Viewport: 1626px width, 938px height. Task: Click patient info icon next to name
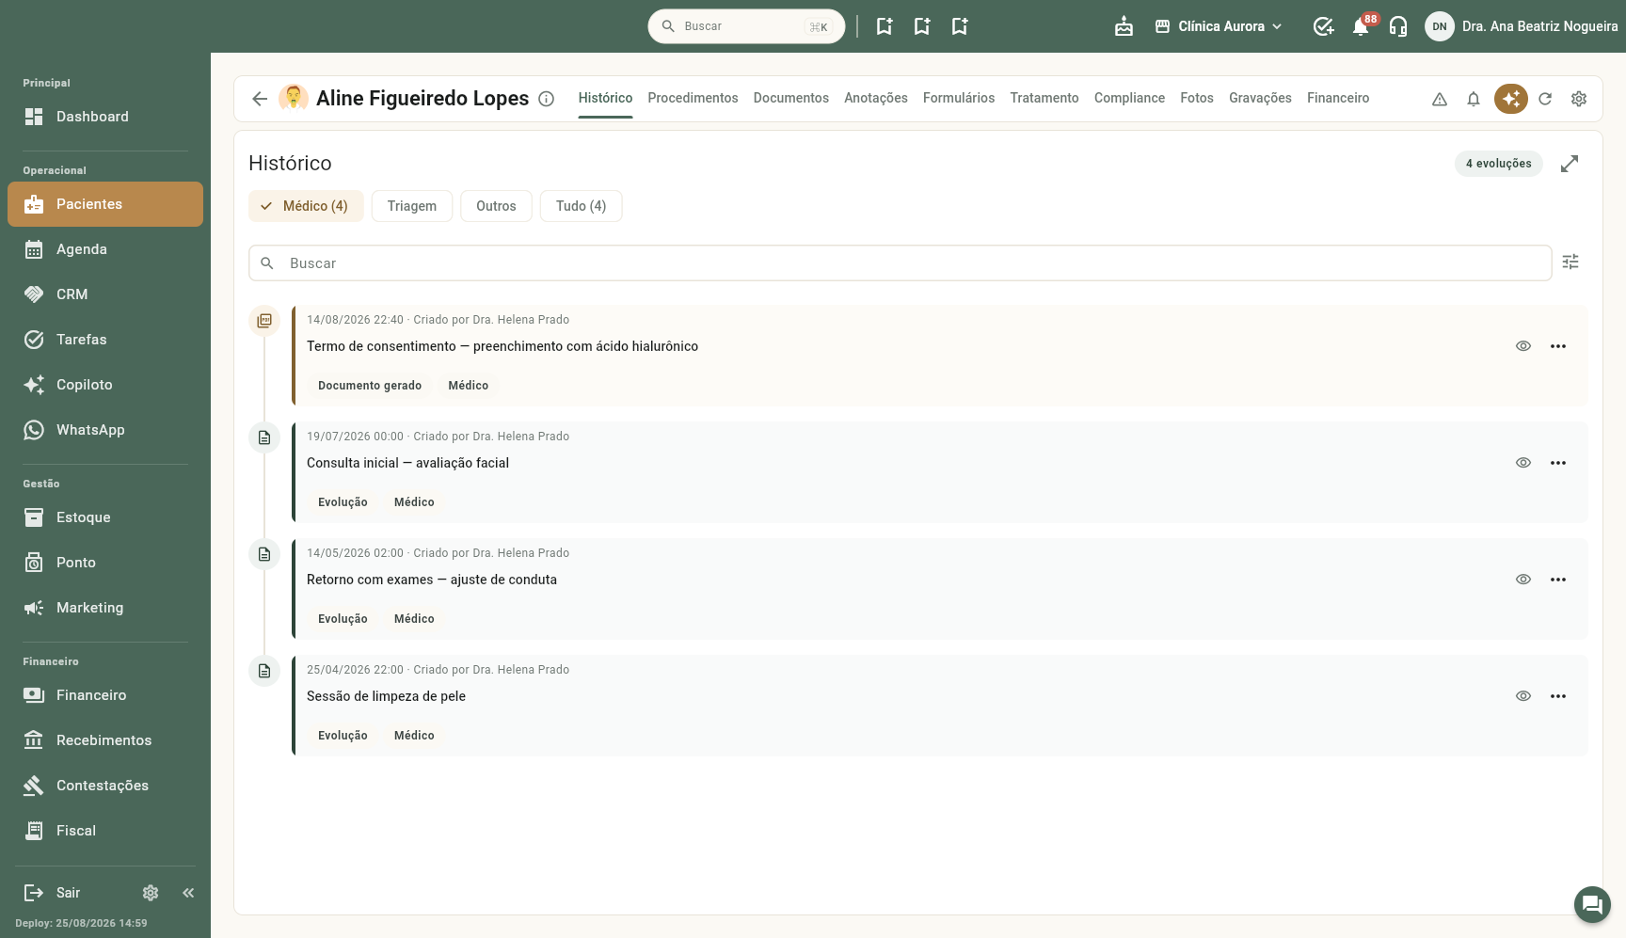pyautogui.click(x=546, y=99)
